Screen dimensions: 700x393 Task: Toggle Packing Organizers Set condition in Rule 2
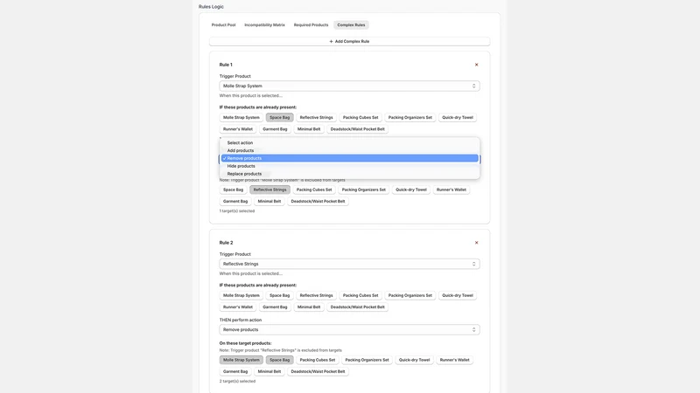coord(409,295)
